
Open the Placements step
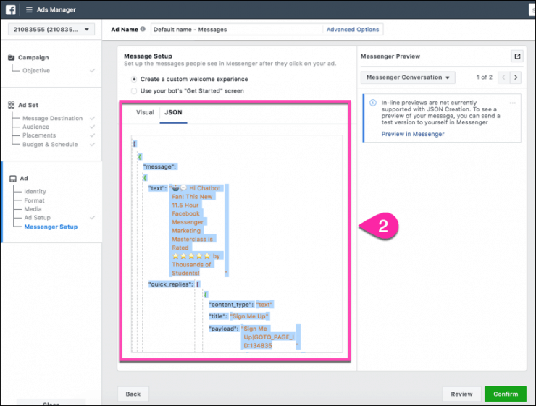39,135
